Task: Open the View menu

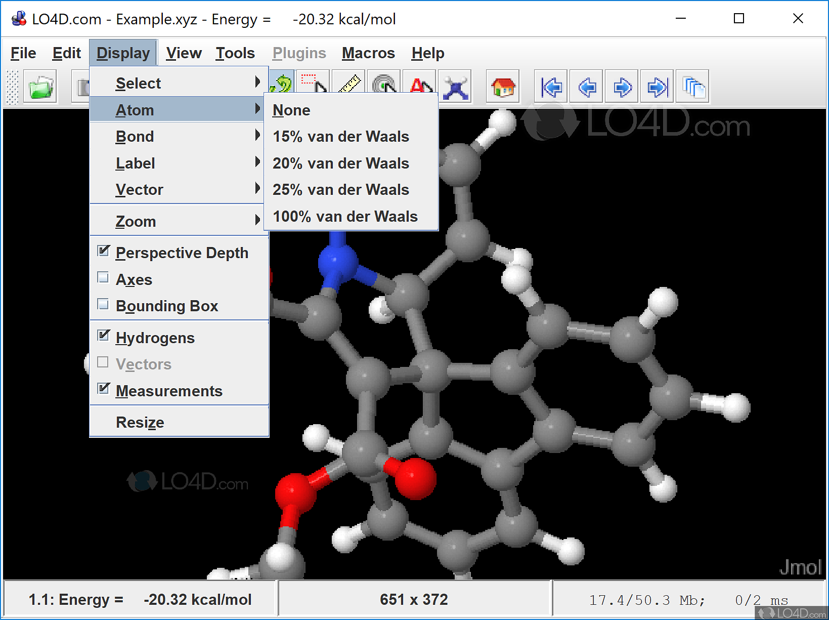Action: 184,53
